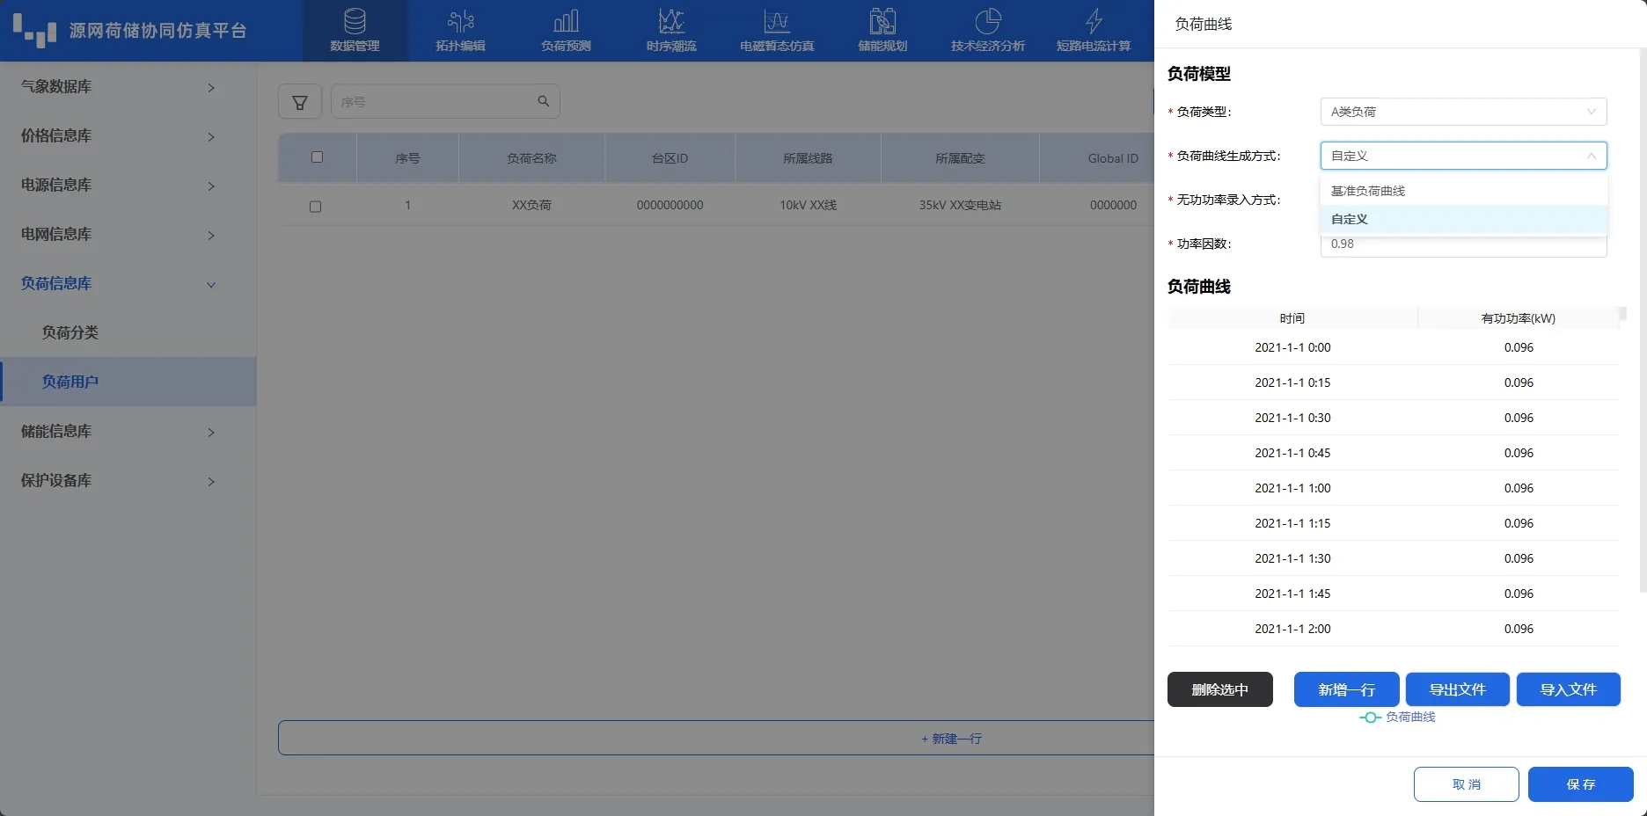
Task: Open the 储能规划 icon
Action: [882, 20]
